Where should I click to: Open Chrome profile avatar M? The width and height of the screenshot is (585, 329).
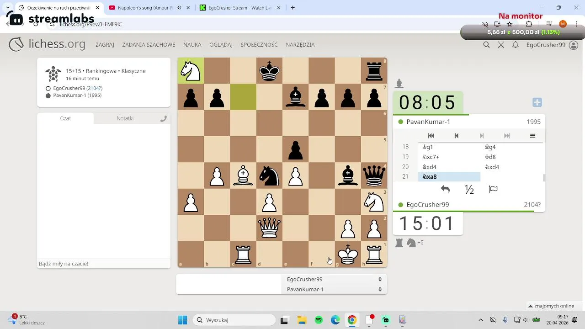point(563,24)
